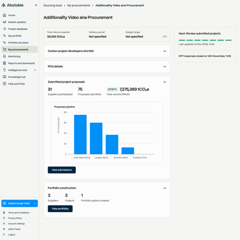Click the My portfolio pulse icon
The height and width of the screenshot is (240, 240).
[x=4, y=36]
